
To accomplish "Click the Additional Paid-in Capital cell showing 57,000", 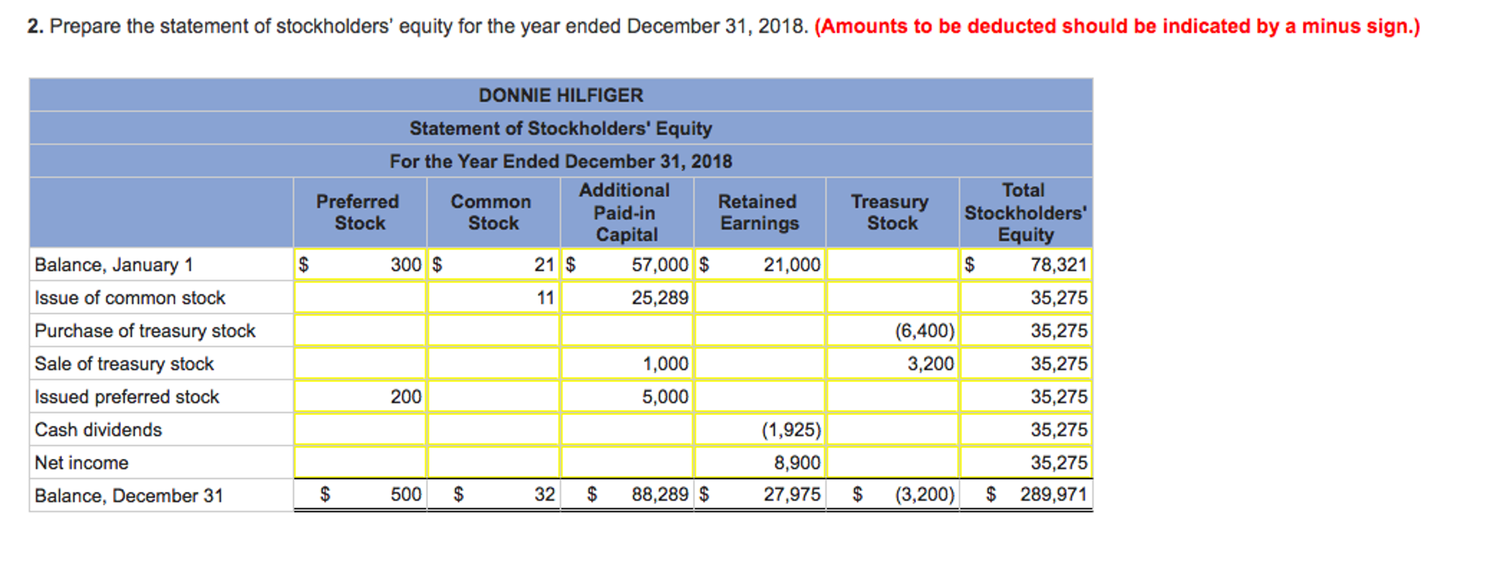I will [627, 264].
